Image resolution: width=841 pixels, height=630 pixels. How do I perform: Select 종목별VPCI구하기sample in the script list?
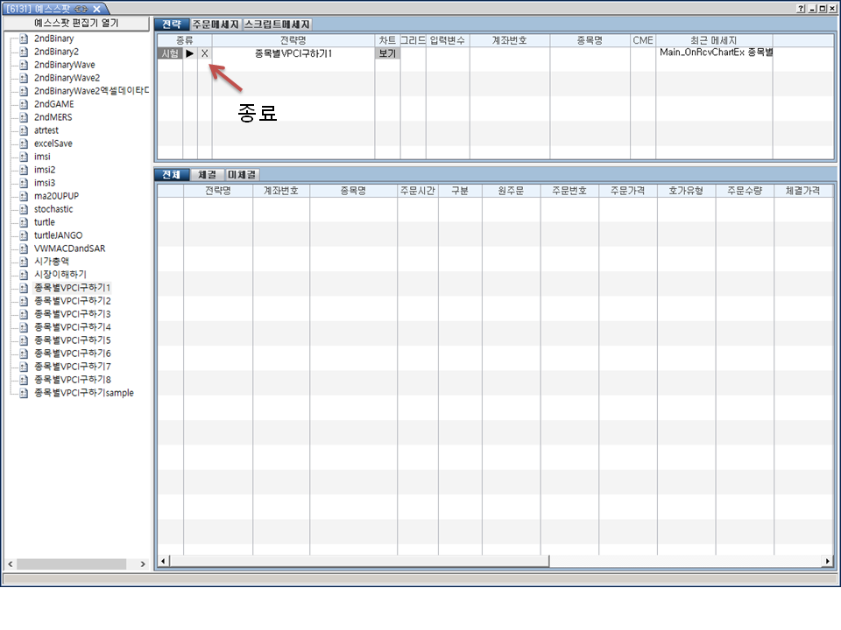[84, 393]
